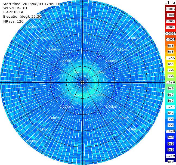Click the '6e-9' colorbar value
Image resolution: width=176 pixels, height=165 pixels.
171,144
